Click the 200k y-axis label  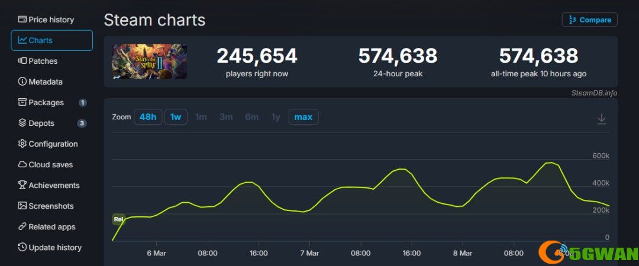click(x=601, y=210)
